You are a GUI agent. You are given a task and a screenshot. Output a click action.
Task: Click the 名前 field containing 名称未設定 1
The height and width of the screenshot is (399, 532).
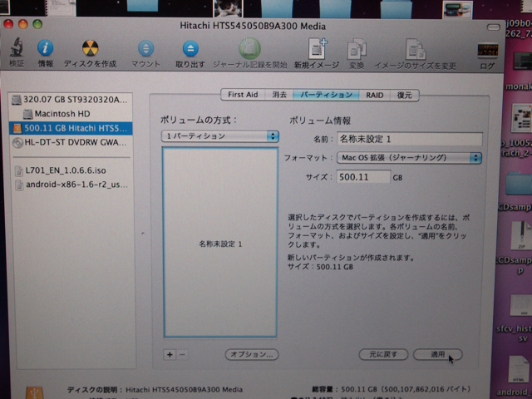click(x=409, y=139)
